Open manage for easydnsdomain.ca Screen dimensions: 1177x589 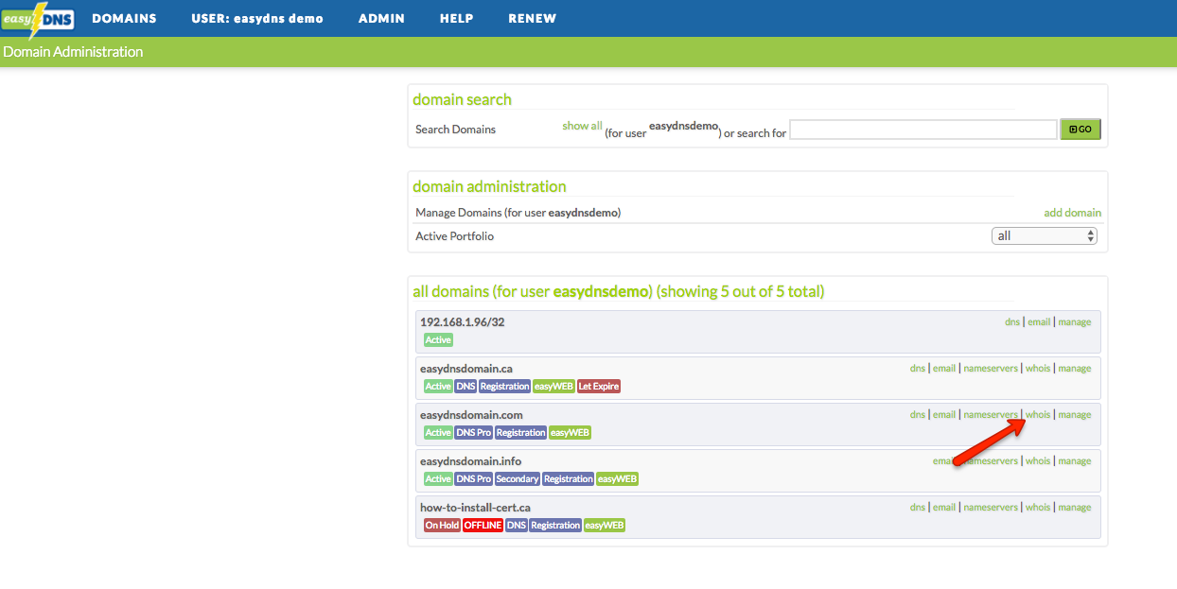tap(1075, 369)
